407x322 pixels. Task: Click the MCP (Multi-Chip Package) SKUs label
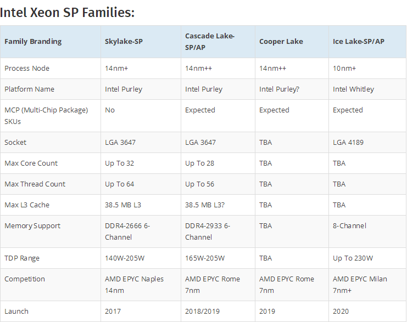click(x=46, y=116)
